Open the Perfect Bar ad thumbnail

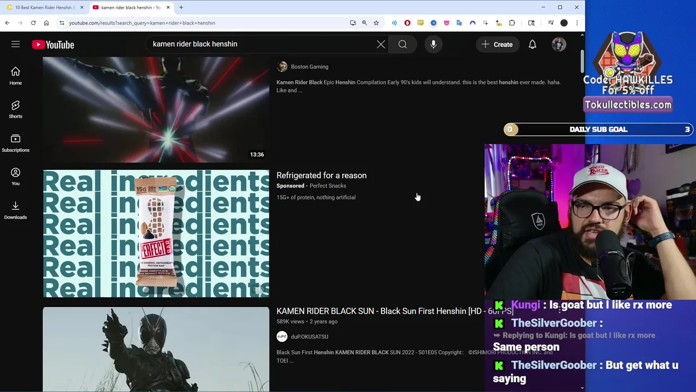[x=156, y=234]
